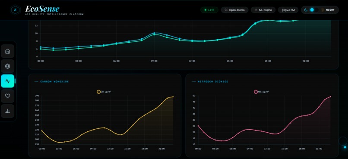This screenshot has height=159, width=348.
Task: Click the 12:00 label on the NO₂ chart axis
Action: coord(267,149)
